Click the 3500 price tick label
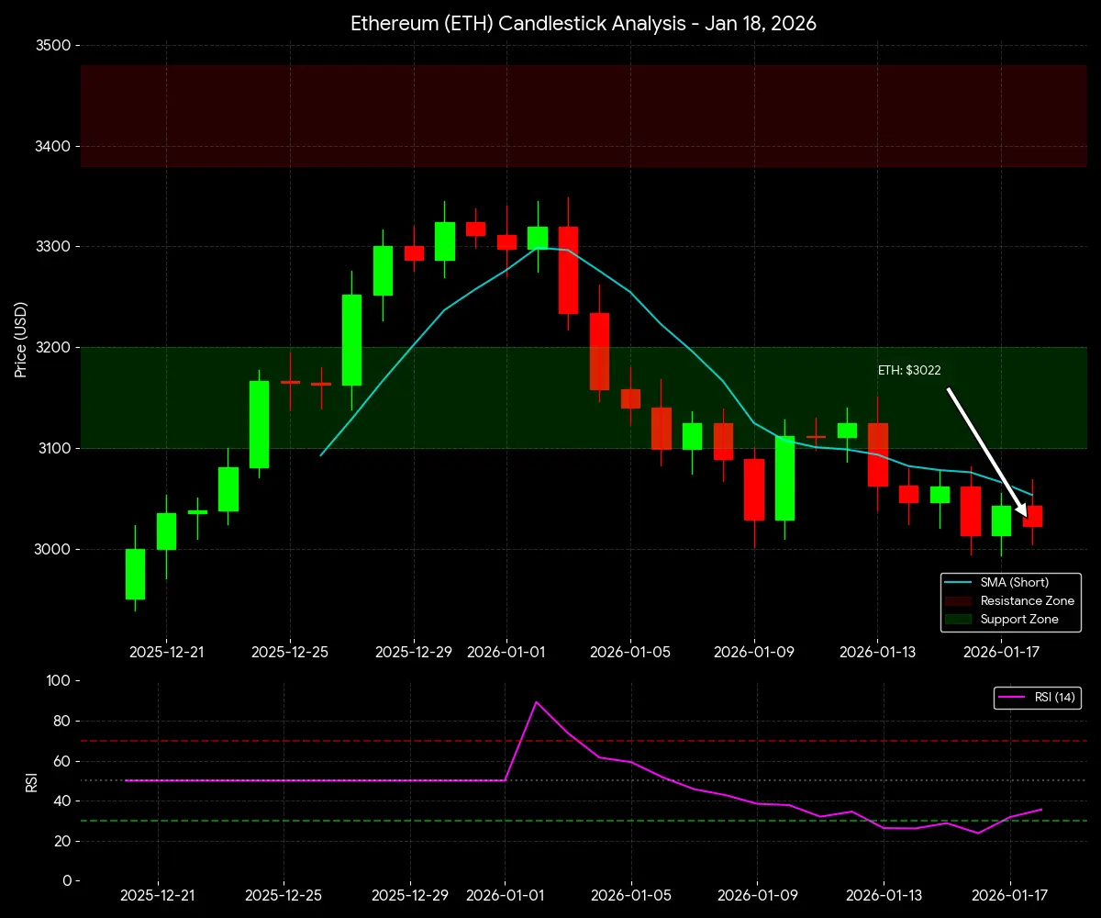Screen dimensions: 1101x918 (51, 45)
